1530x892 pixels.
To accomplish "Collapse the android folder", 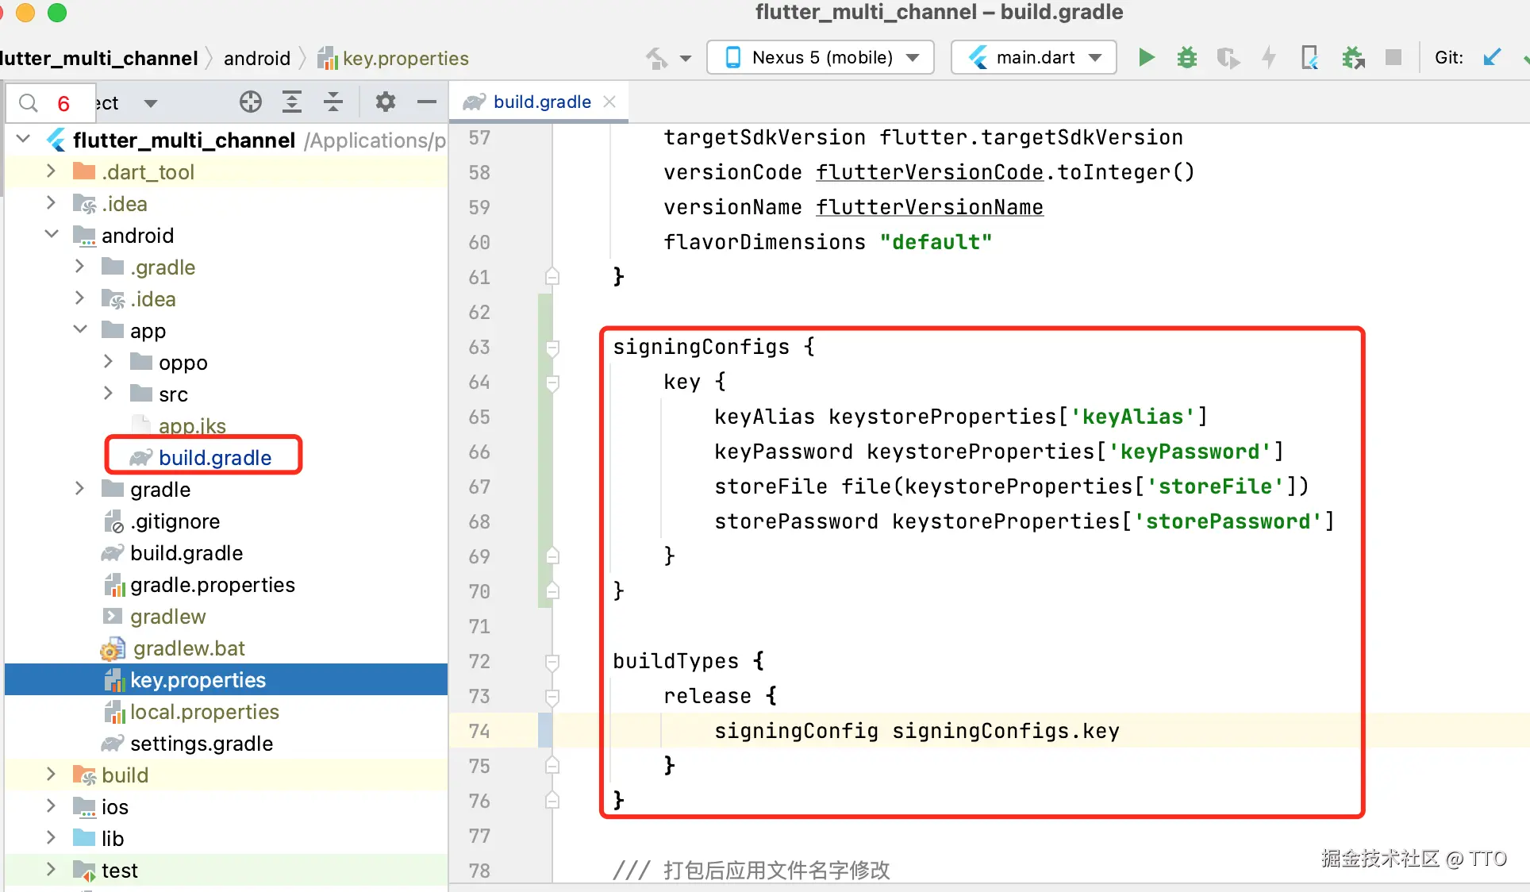I will [x=51, y=235].
